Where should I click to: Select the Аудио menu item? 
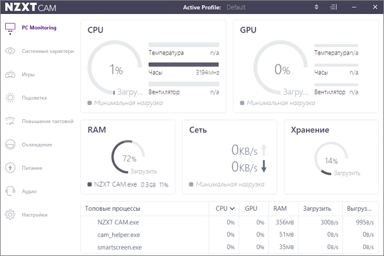(29, 191)
